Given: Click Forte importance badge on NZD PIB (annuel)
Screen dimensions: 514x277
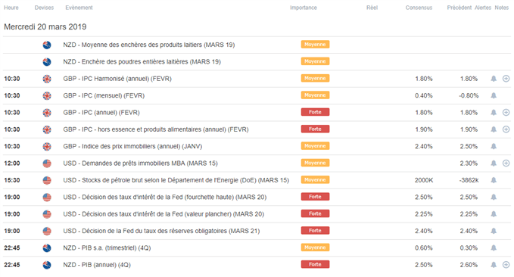Looking at the screenshot, I should point(315,265).
